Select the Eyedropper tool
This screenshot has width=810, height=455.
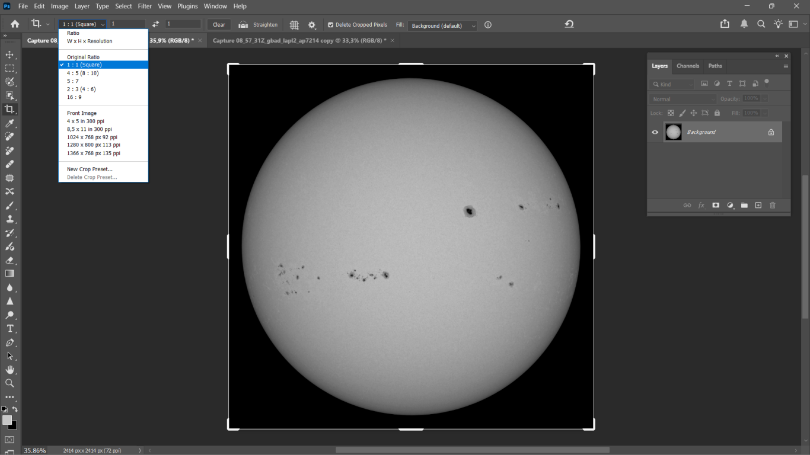(9, 123)
